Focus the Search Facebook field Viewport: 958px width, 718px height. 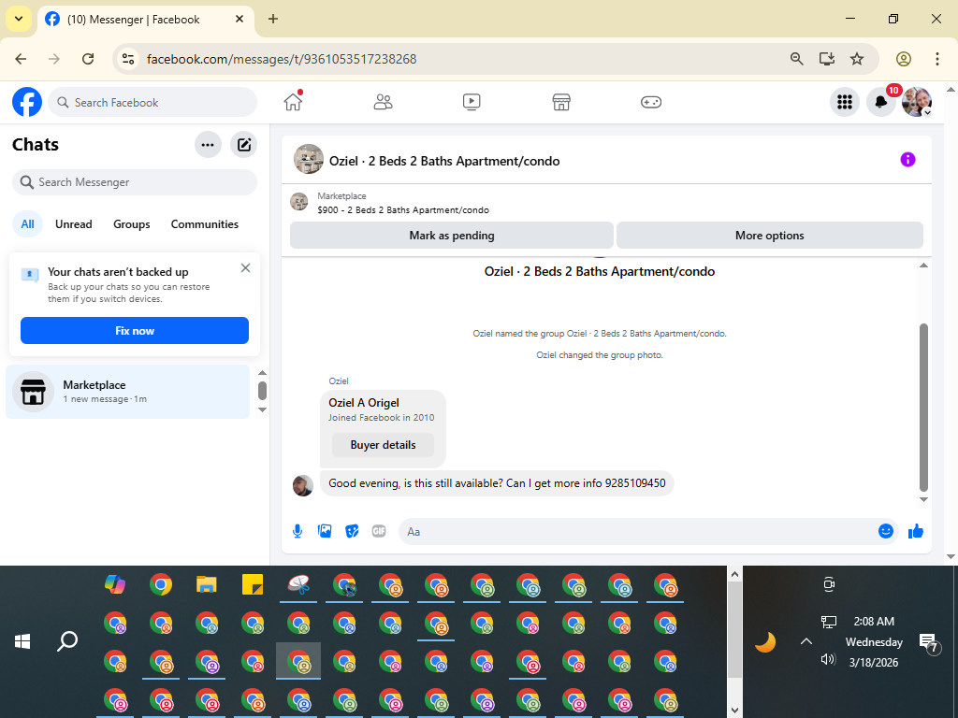[x=152, y=102]
